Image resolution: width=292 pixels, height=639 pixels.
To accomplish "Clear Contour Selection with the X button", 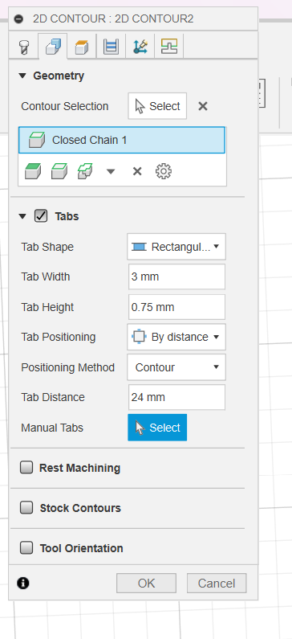I will pyautogui.click(x=202, y=106).
